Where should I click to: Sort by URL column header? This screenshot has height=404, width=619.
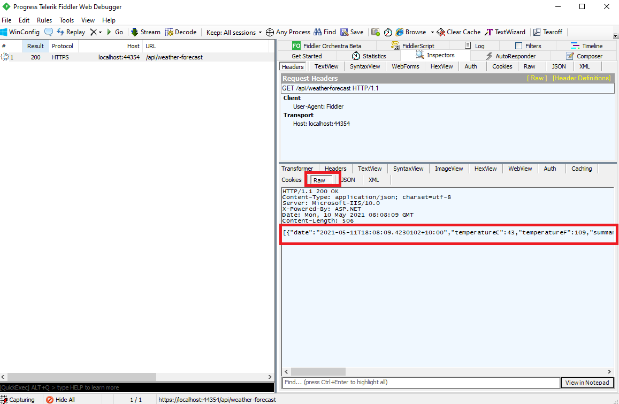click(x=205, y=46)
